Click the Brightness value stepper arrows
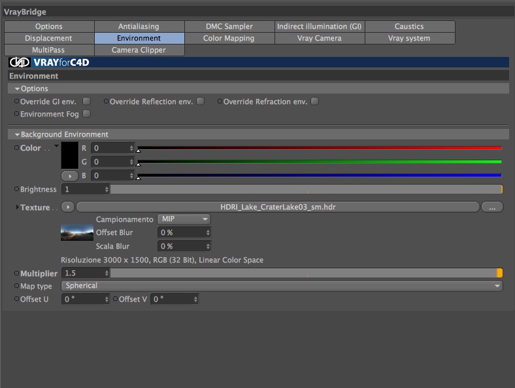This screenshot has height=388, width=515. pos(107,189)
